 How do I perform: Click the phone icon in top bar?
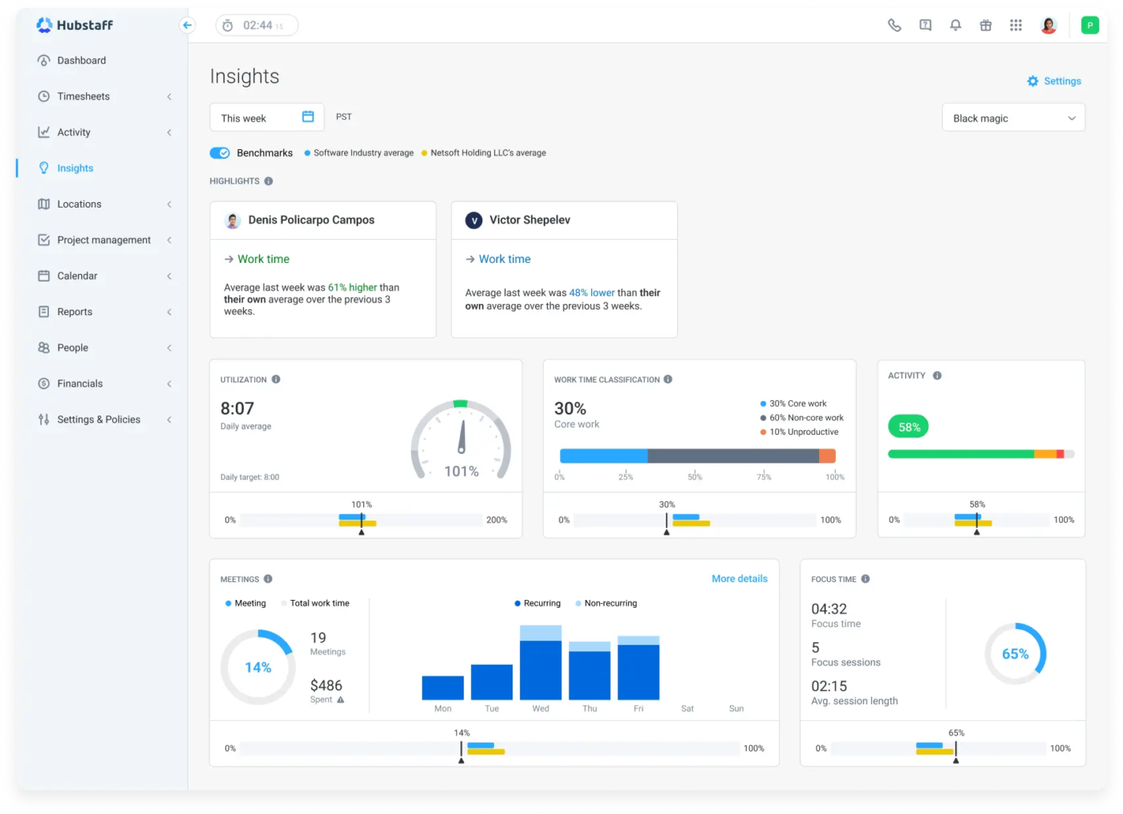pyautogui.click(x=894, y=26)
